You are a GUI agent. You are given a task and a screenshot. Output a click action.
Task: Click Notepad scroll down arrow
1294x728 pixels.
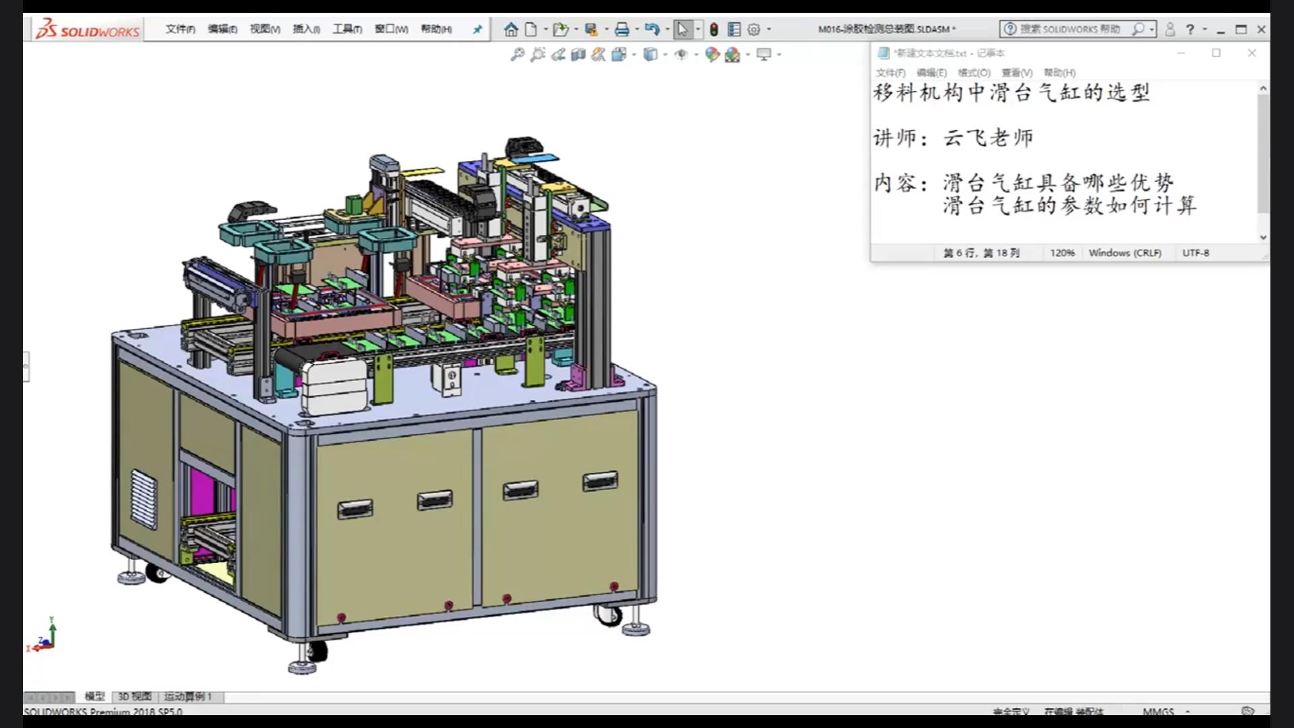tap(1263, 237)
